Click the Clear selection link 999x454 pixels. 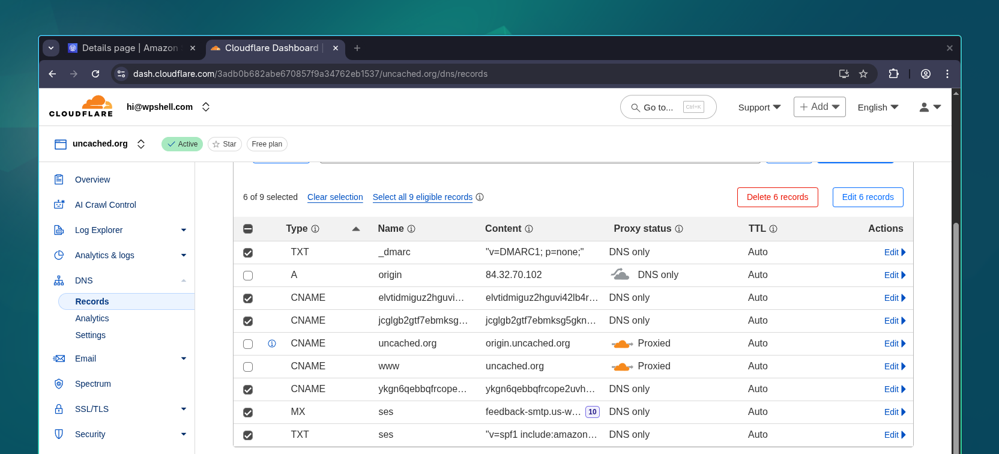335,197
